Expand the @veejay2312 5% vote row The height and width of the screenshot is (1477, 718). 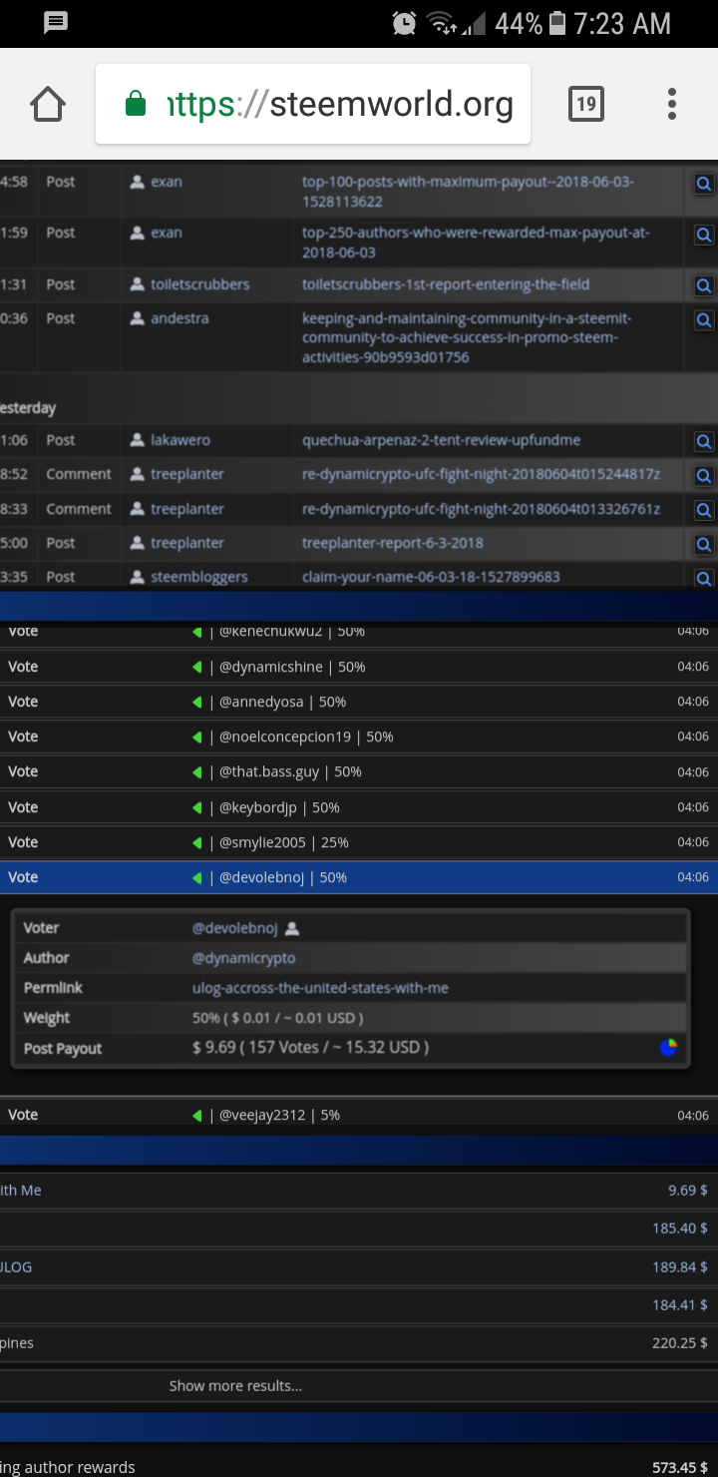(x=359, y=1115)
